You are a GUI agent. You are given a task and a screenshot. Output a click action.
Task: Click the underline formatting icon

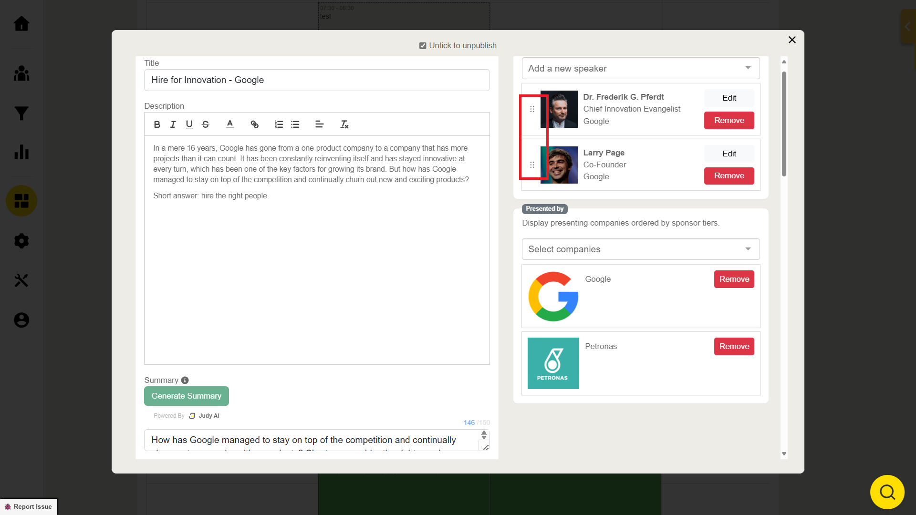[x=189, y=124]
